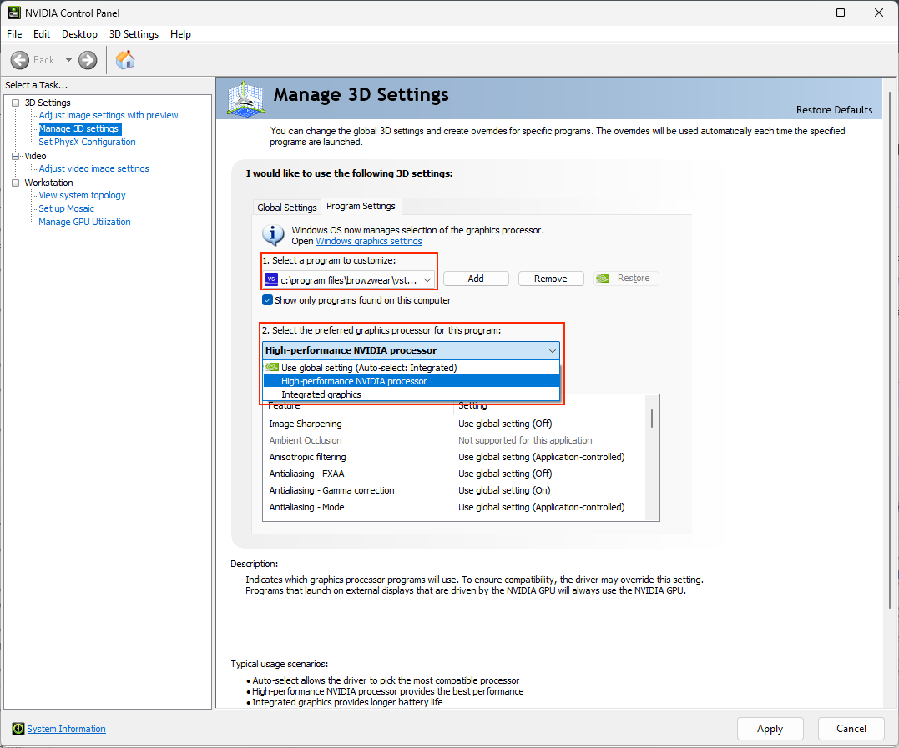Select the Image Sharpening feature row
This screenshot has width=899, height=748.
453,424
